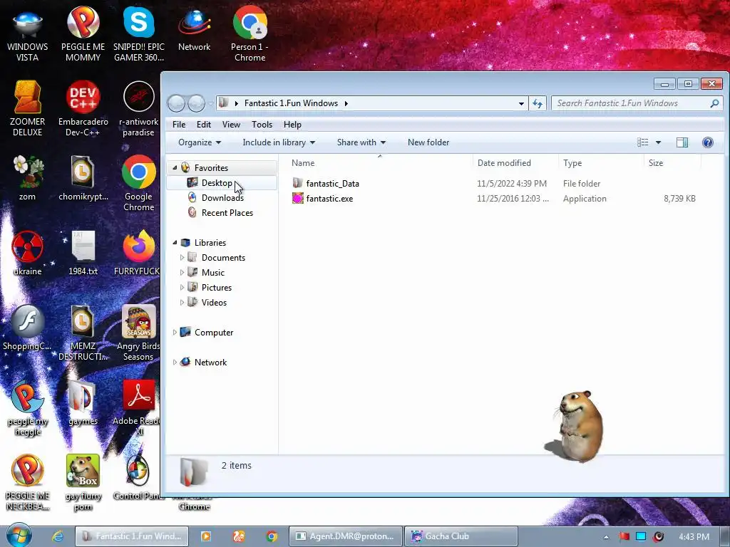
Task: Select the Google Chrome desktop icon
Action: pos(139,183)
